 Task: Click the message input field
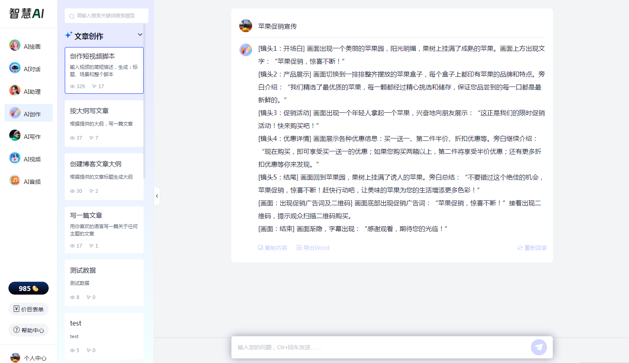[x=382, y=347]
